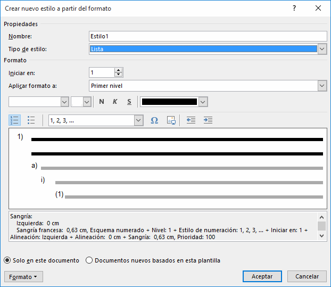
Task: Click the Nombre text field 'Estilo1'
Action: [x=208, y=36]
